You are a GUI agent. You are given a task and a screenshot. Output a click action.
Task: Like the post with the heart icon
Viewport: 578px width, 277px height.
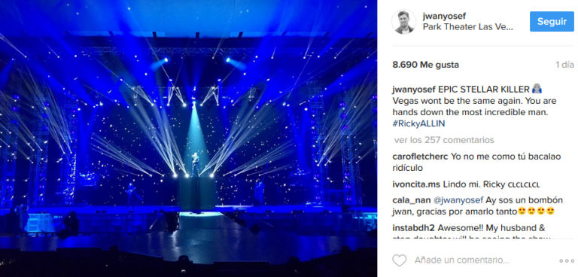[399, 260]
